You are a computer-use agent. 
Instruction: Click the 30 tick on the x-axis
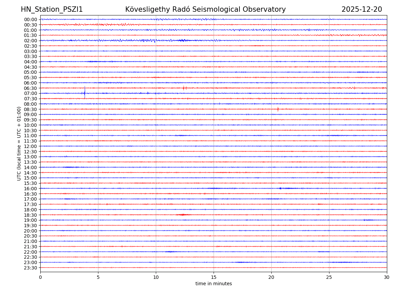coord(387,277)
